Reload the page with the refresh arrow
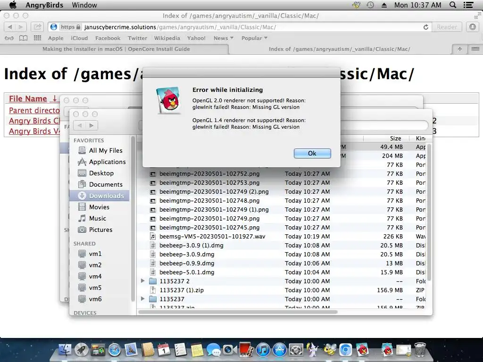Image resolution: width=483 pixels, height=362 pixels. click(426, 27)
